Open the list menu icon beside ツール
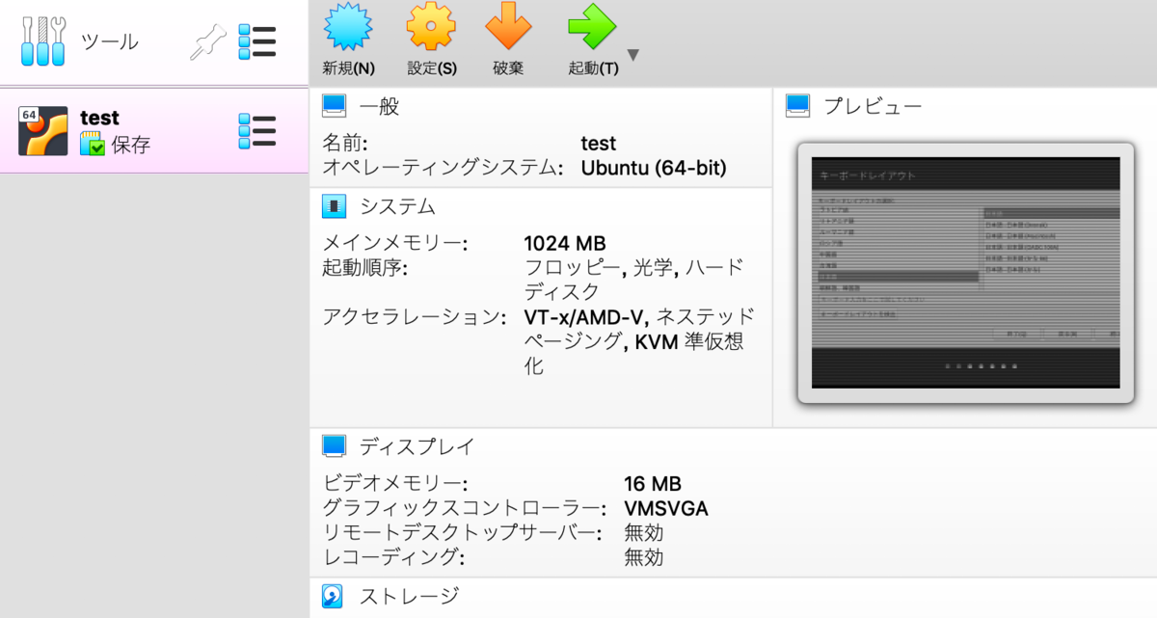The image size is (1157, 618). click(x=257, y=41)
